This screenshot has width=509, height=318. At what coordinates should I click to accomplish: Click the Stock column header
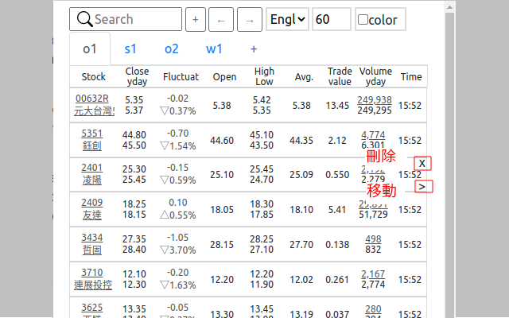pyautogui.click(x=94, y=77)
